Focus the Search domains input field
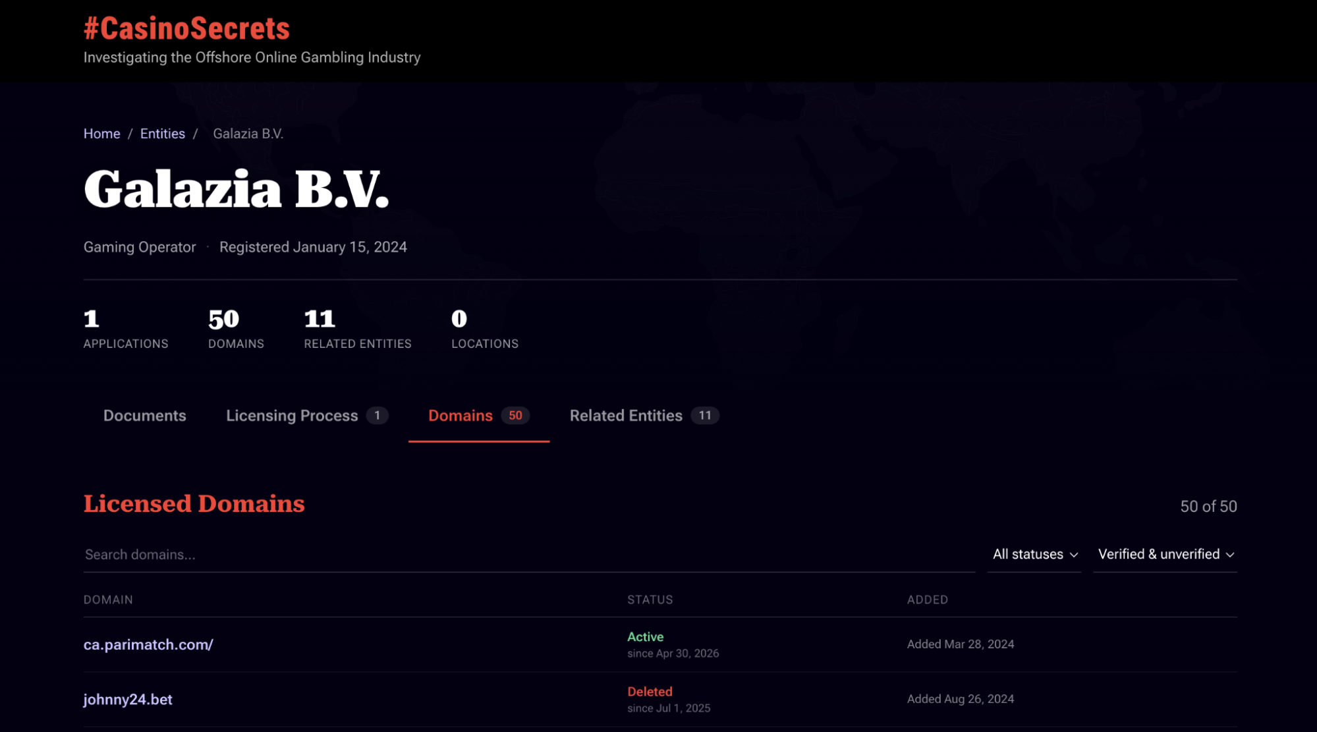 [529, 555]
